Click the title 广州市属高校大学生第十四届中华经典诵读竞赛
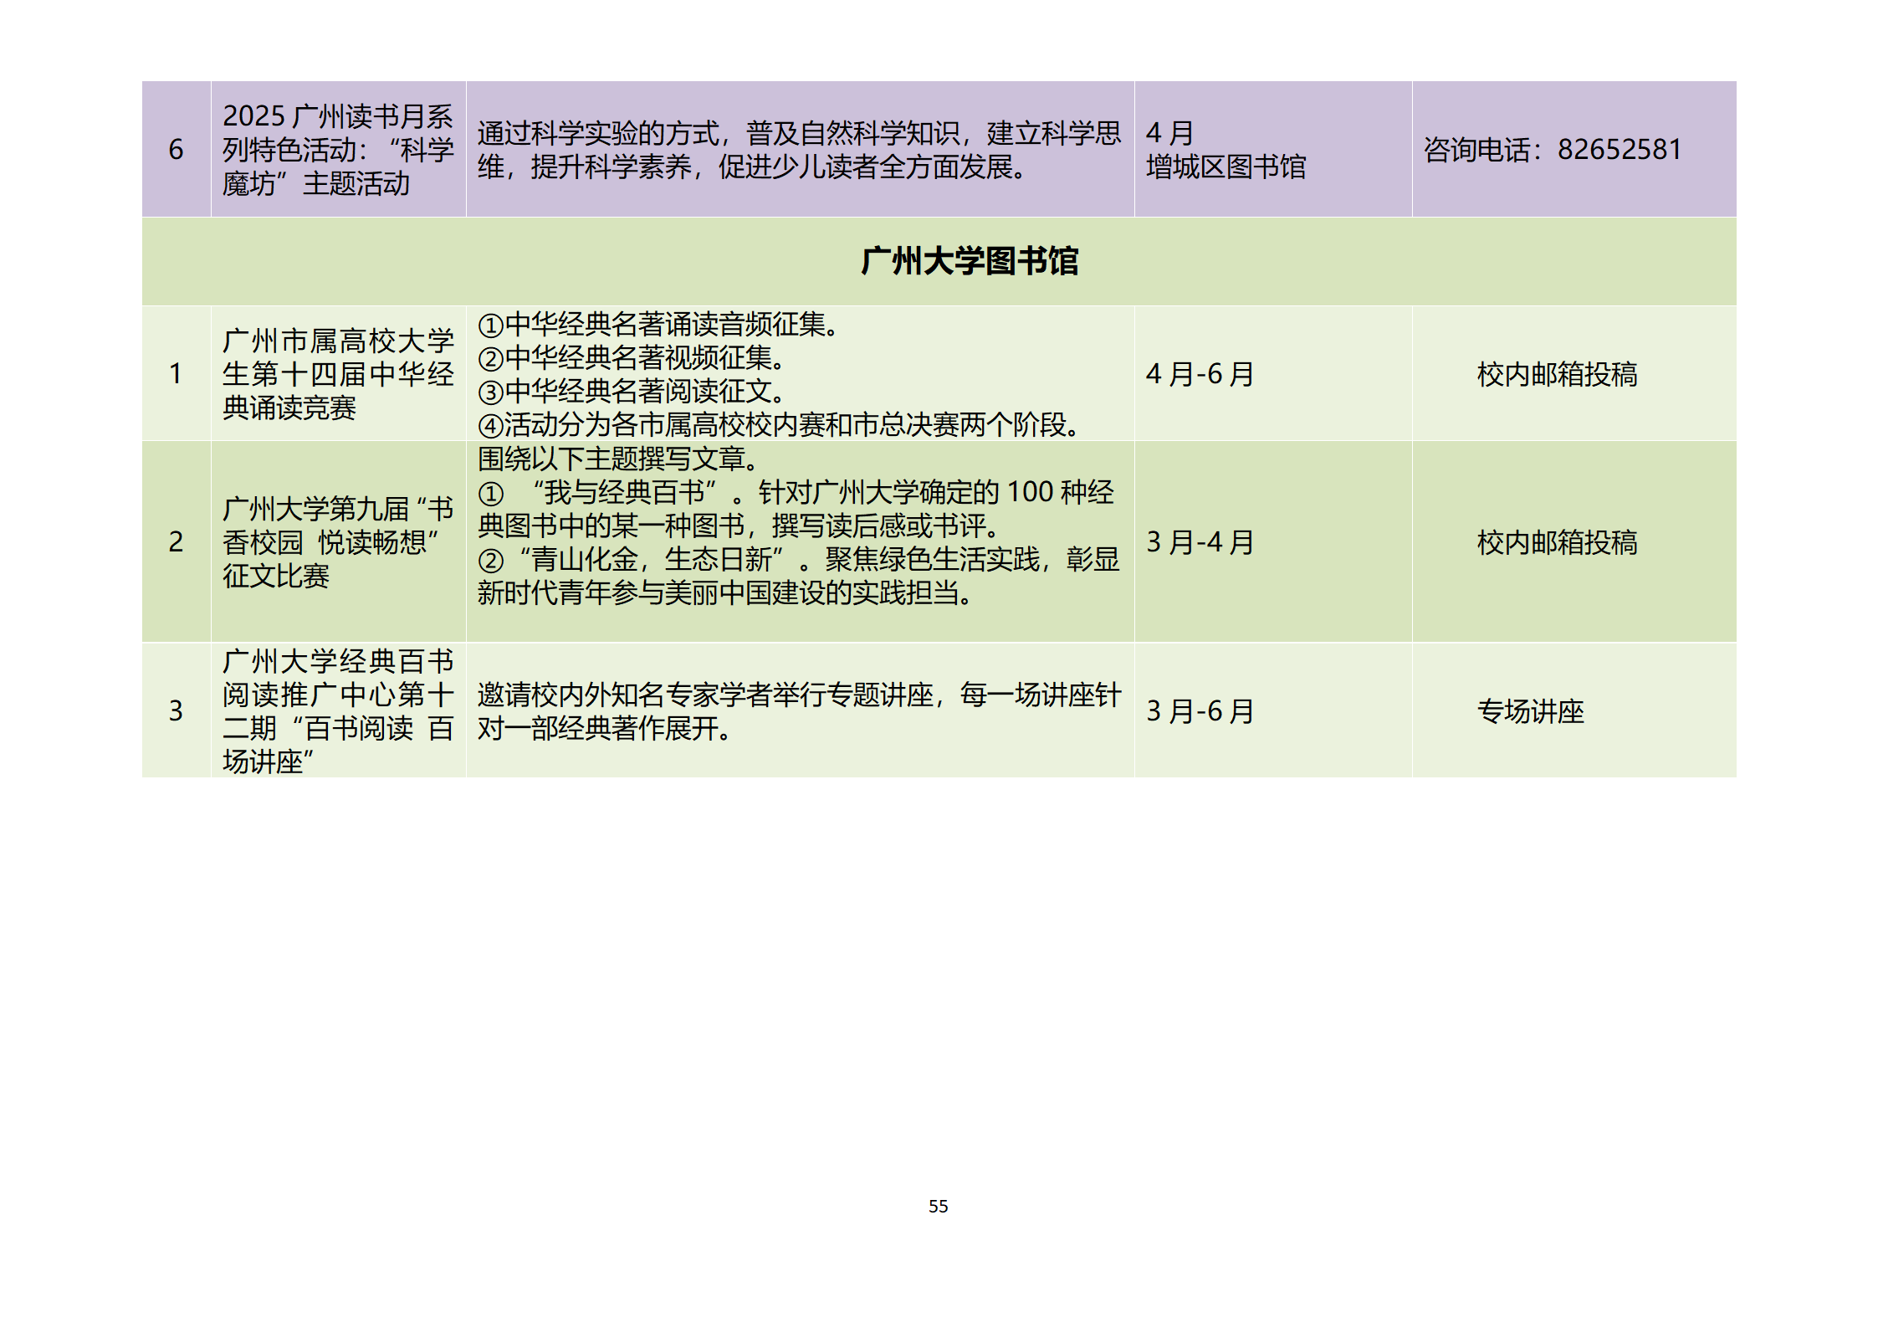 338,374
